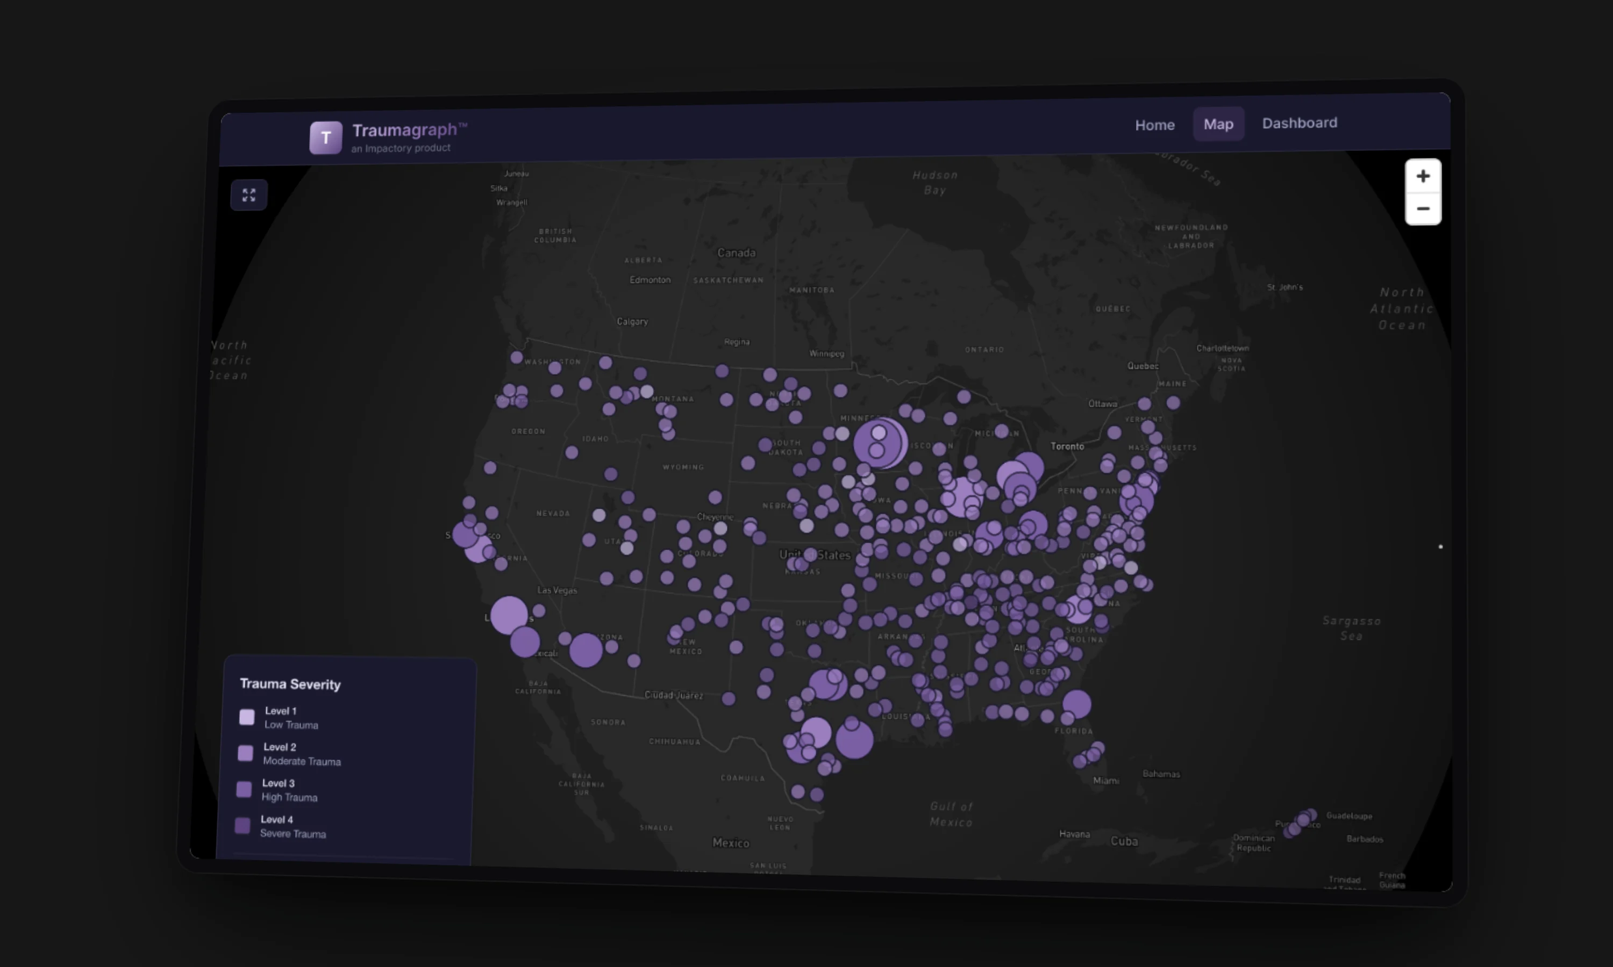Click the 'an Impactory product' tagline

tap(401, 148)
